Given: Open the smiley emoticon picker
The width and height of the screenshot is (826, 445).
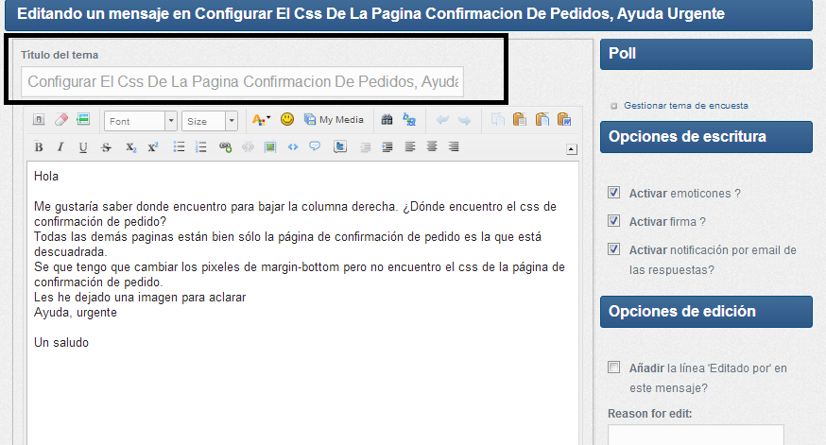Looking at the screenshot, I should point(287,120).
